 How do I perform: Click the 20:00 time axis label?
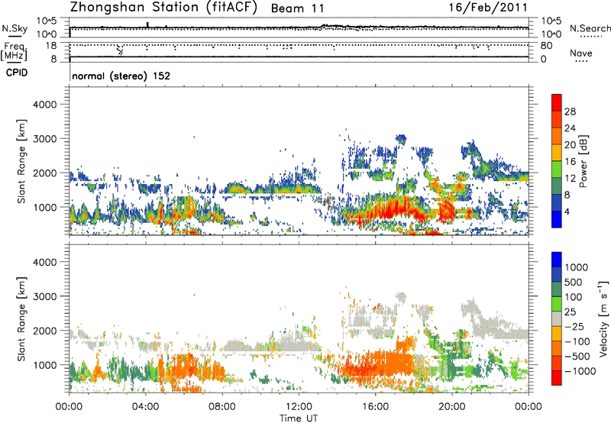click(x=451, y=407)
